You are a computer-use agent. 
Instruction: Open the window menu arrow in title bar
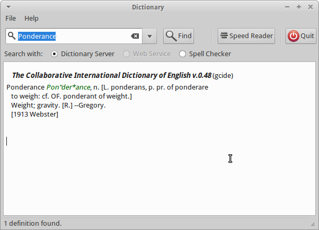tap(8, 7)
